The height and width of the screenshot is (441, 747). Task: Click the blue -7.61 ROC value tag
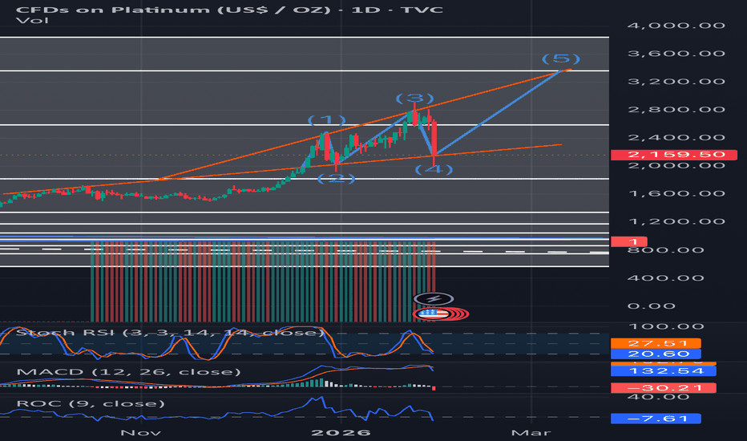tap(655, 418)
